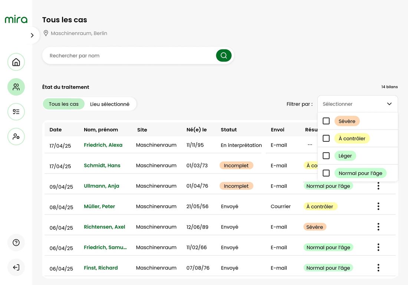Select the Tous les cas tab

click(64, 104)
